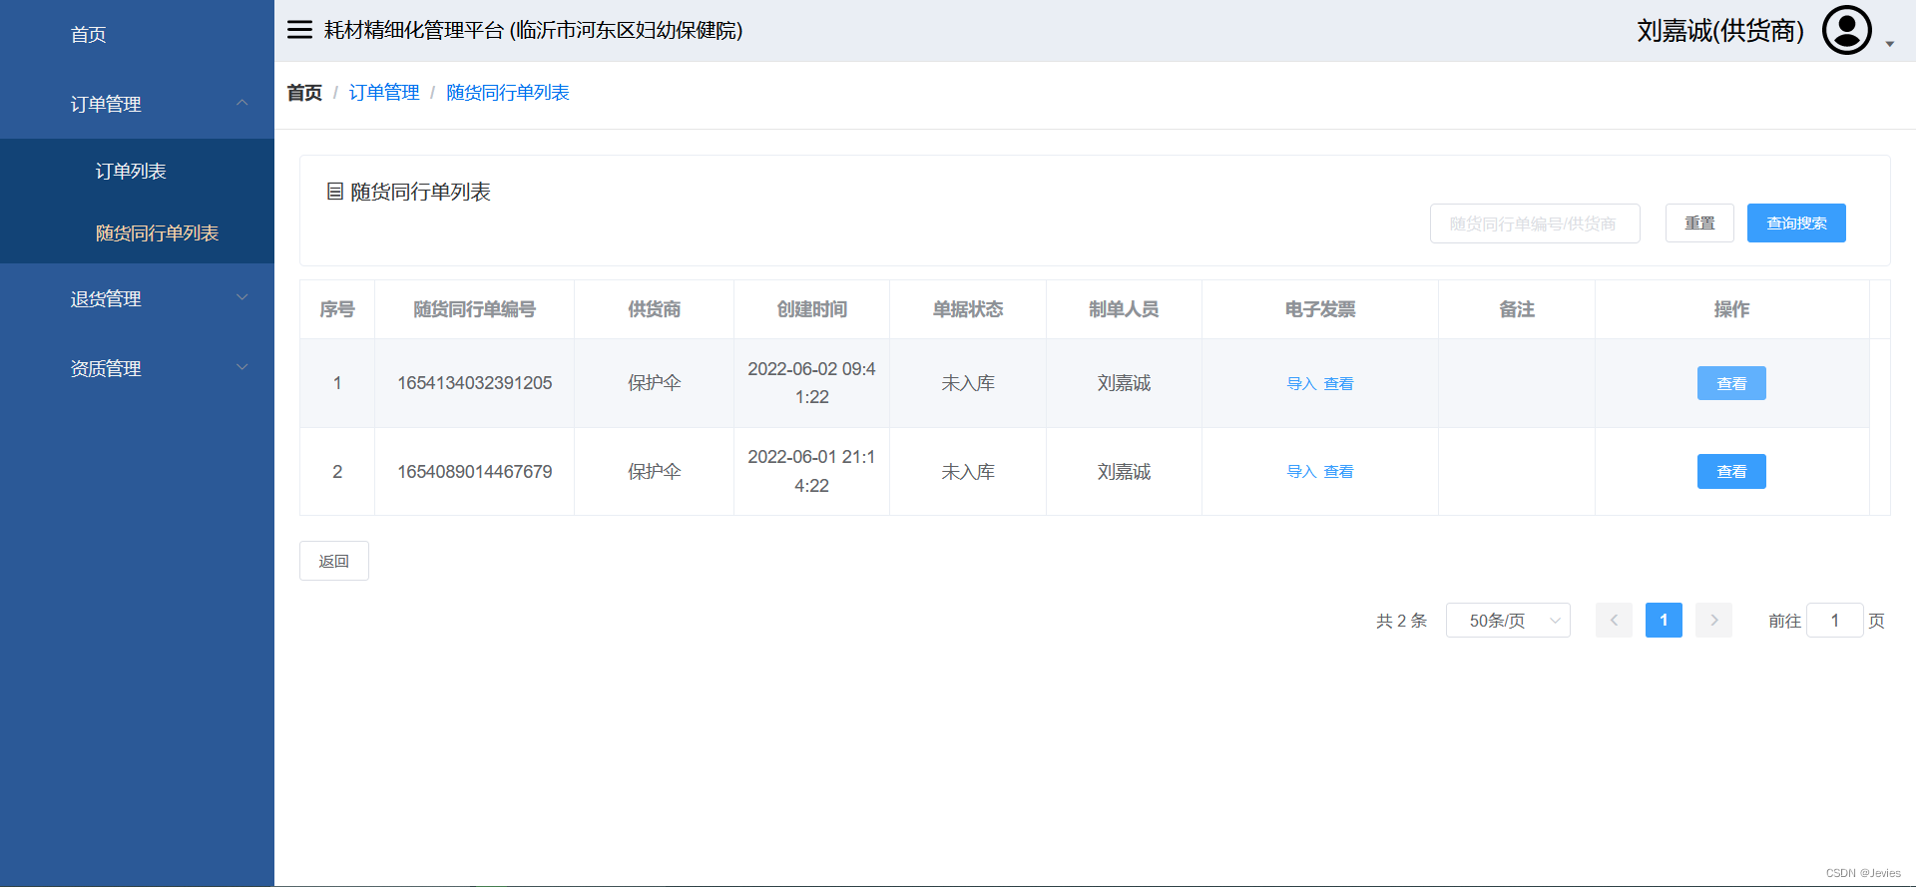Open the 50条/页 page size dropdown
This screenshot has height=887, width=1916.
(1508, 621)
